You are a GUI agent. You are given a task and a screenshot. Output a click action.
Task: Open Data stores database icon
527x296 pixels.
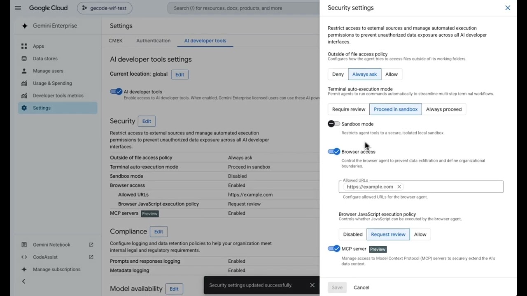coord(24,59)
